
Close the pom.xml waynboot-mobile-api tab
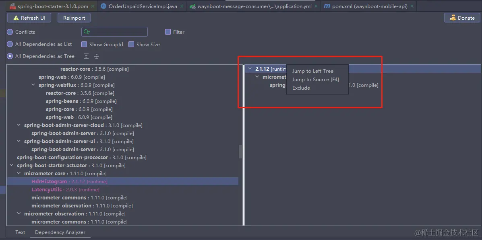412,6
